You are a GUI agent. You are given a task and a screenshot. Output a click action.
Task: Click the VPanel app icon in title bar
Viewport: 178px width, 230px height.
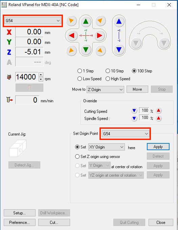[x=4, y=5]
